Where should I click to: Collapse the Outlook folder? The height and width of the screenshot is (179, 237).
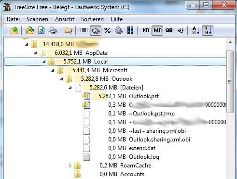(x=61, y=79)
